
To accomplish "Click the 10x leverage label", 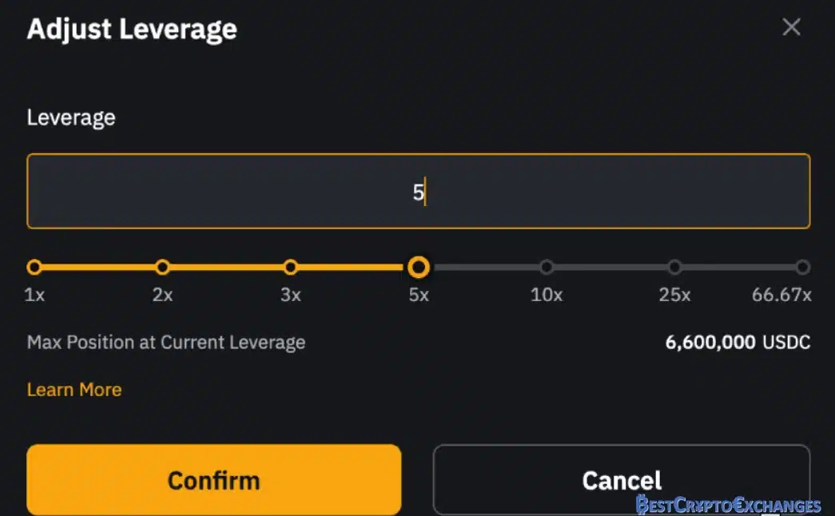I will (547, 295).
